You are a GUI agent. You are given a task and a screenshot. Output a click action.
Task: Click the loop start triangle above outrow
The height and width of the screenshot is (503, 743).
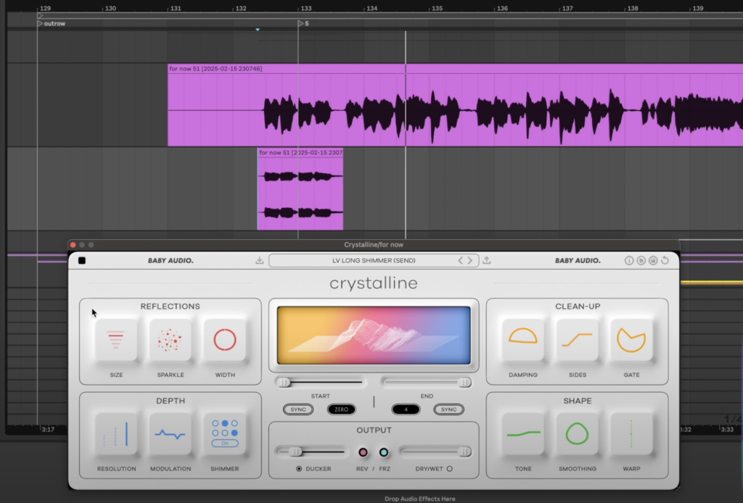coord(41,16)
